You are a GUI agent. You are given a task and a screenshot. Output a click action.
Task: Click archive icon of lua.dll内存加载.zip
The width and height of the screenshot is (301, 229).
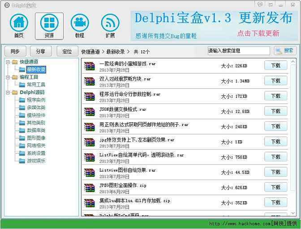(90, 203)
